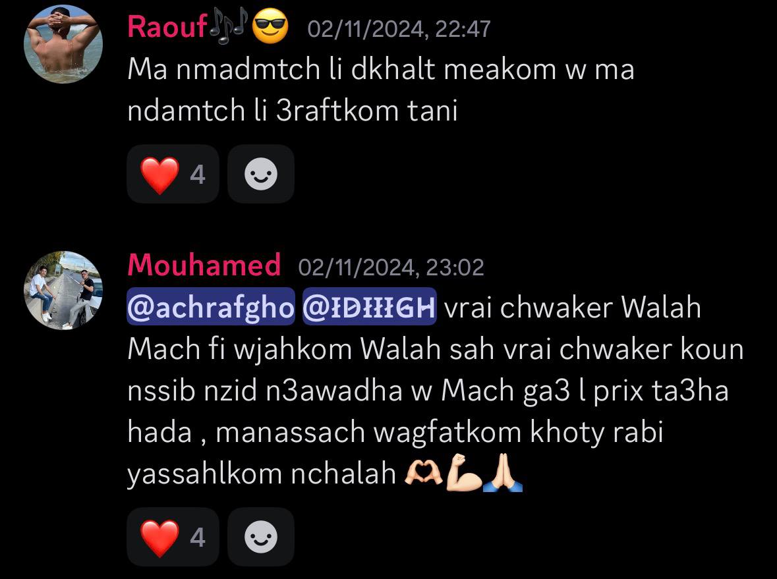Open Mouhamed's profile avatar picture
This screenshot has width=777, height=579.
coord(63,290)
